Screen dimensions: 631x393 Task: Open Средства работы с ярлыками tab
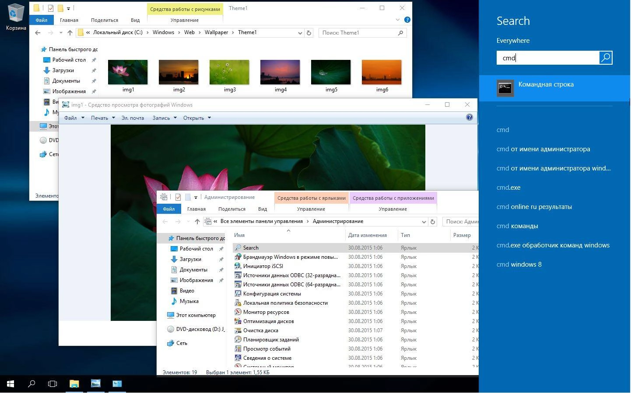(x=312, y=198)
